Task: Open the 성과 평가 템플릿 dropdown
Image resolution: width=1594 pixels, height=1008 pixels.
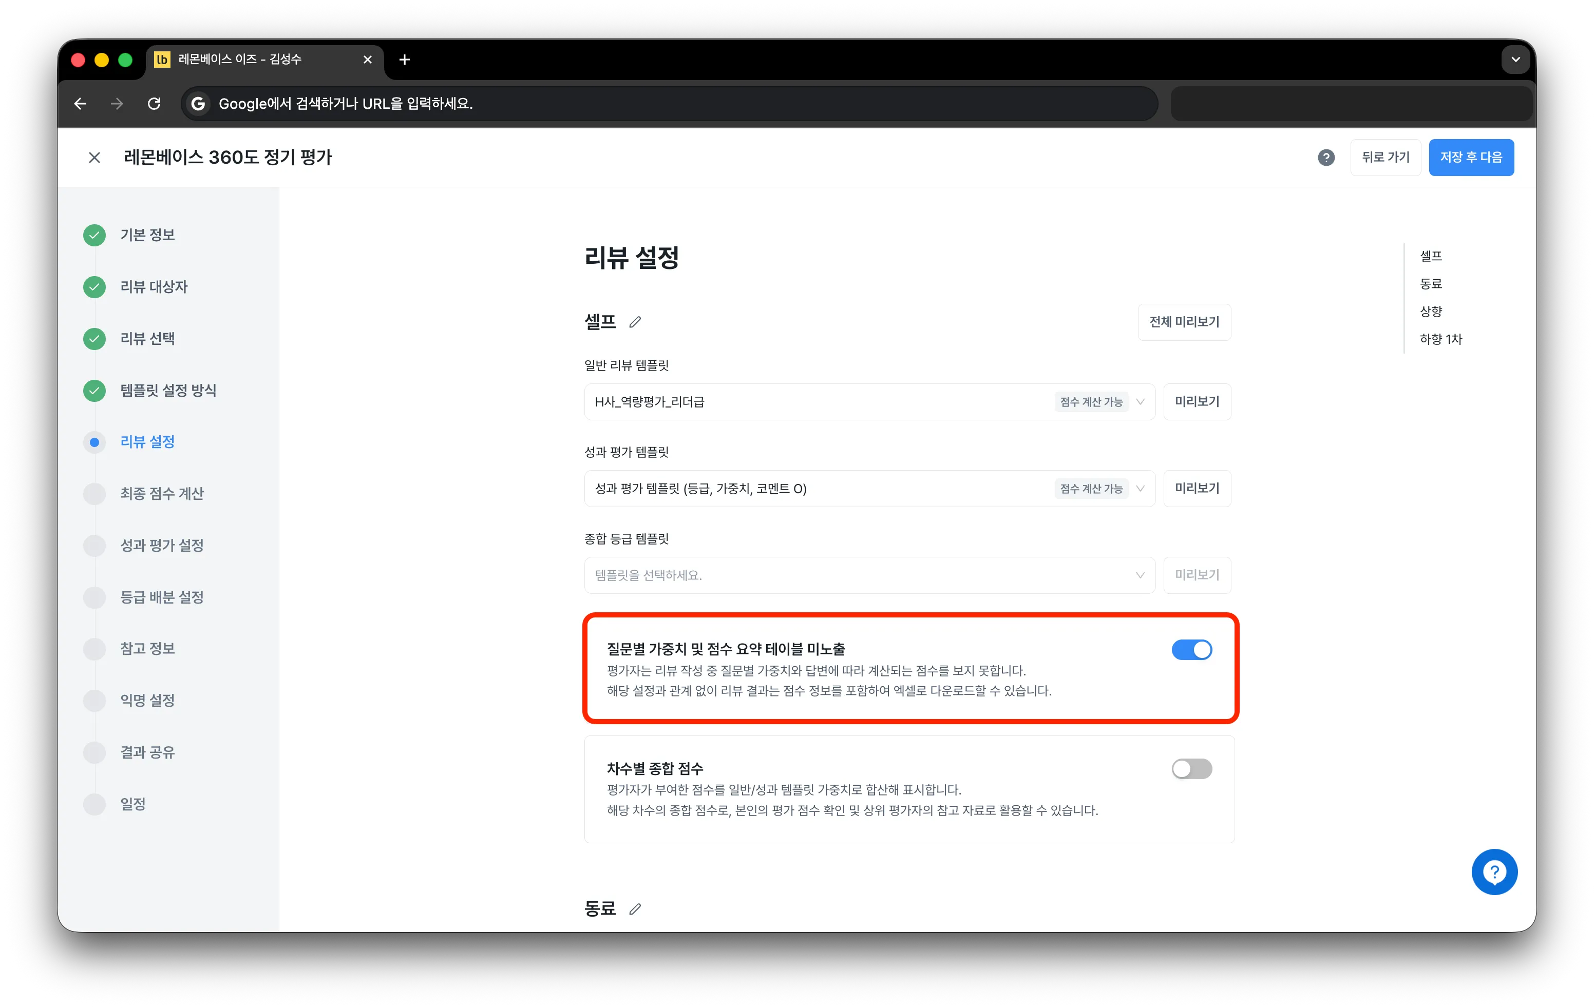Action: pos(869,488)
